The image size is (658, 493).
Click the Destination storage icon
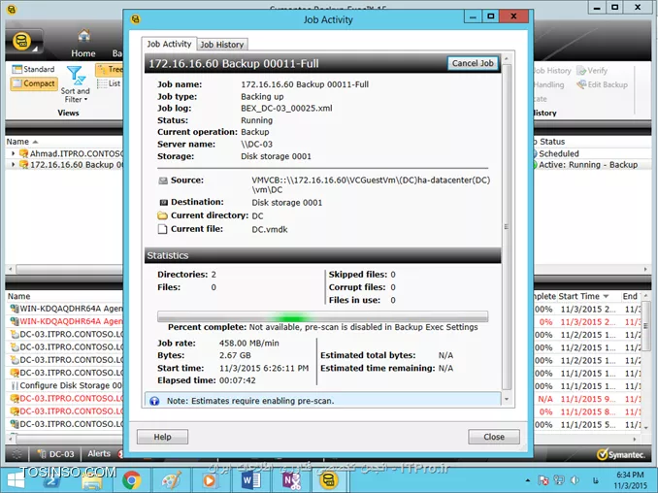(x=163, y=202)
